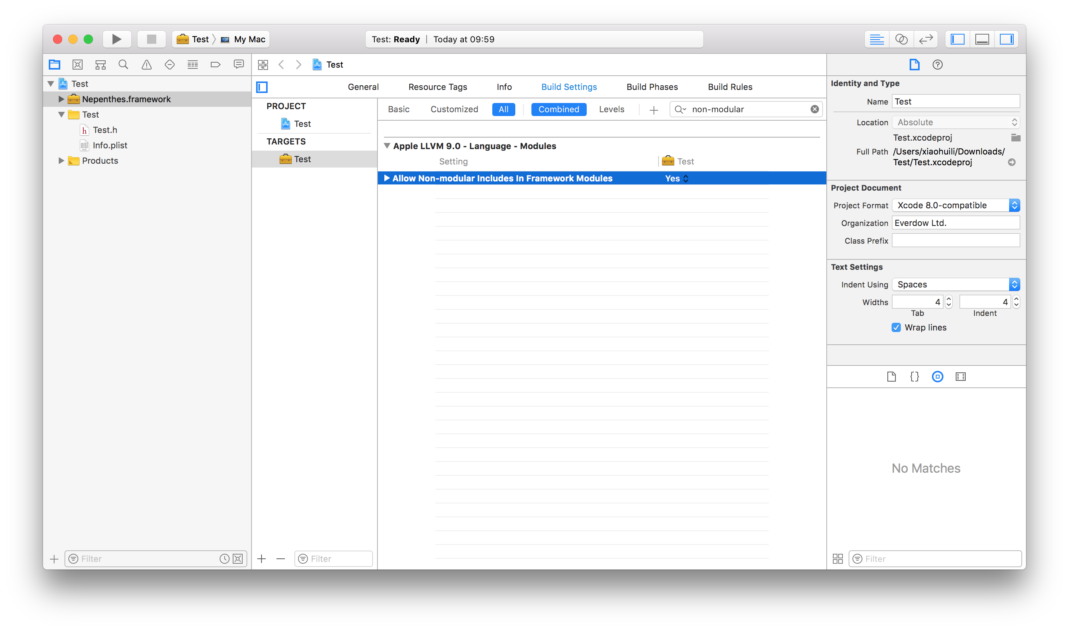Collapse the Test folder group
The height and width of the screenshot is (631, 1069).
pyautogui.click(x=61, y=115)
